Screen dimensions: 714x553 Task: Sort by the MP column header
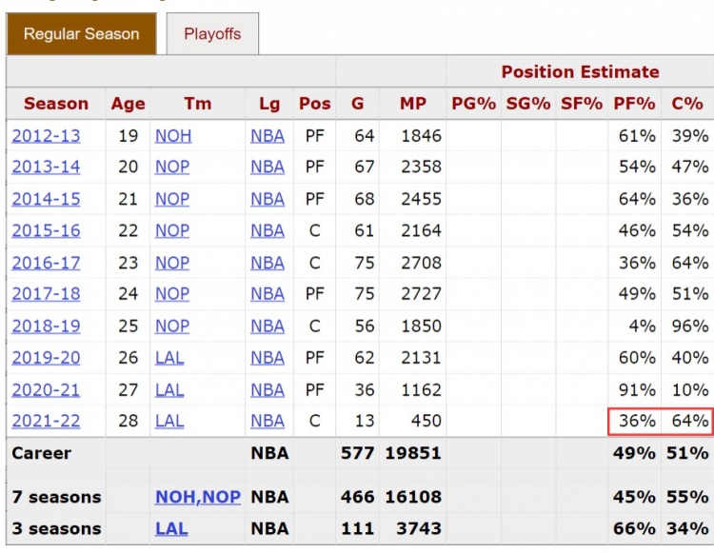coord(412,104)
